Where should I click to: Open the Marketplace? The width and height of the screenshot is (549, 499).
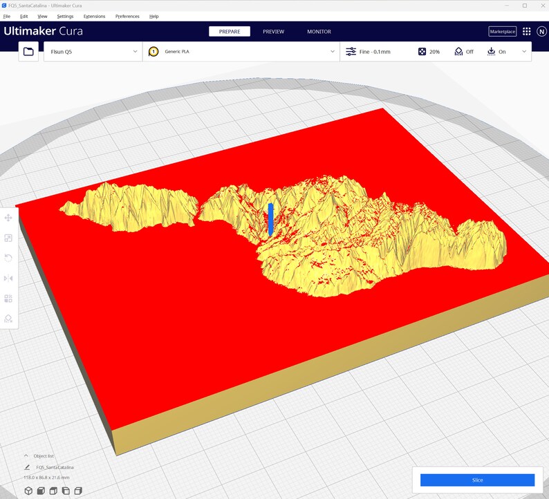(x=503, y=32)
